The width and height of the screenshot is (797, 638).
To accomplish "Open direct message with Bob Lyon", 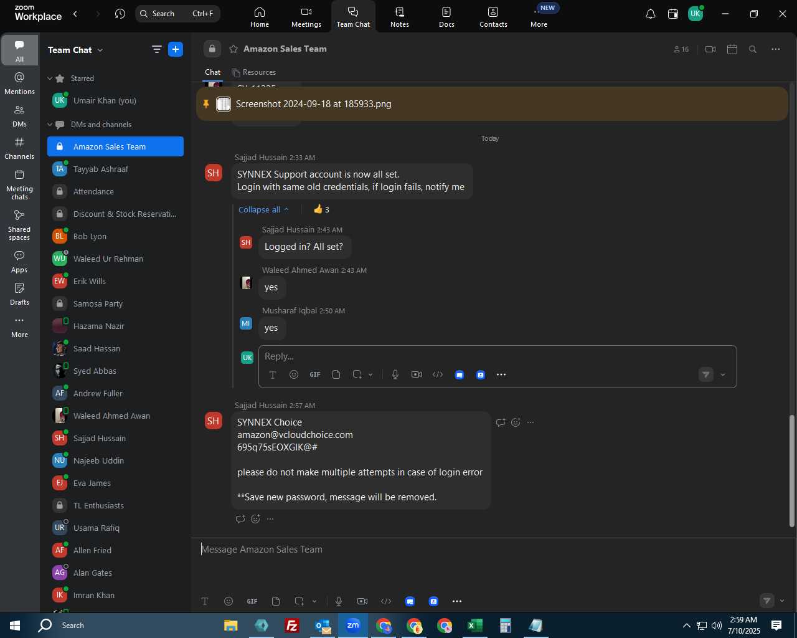I will (x=115, y=236).
